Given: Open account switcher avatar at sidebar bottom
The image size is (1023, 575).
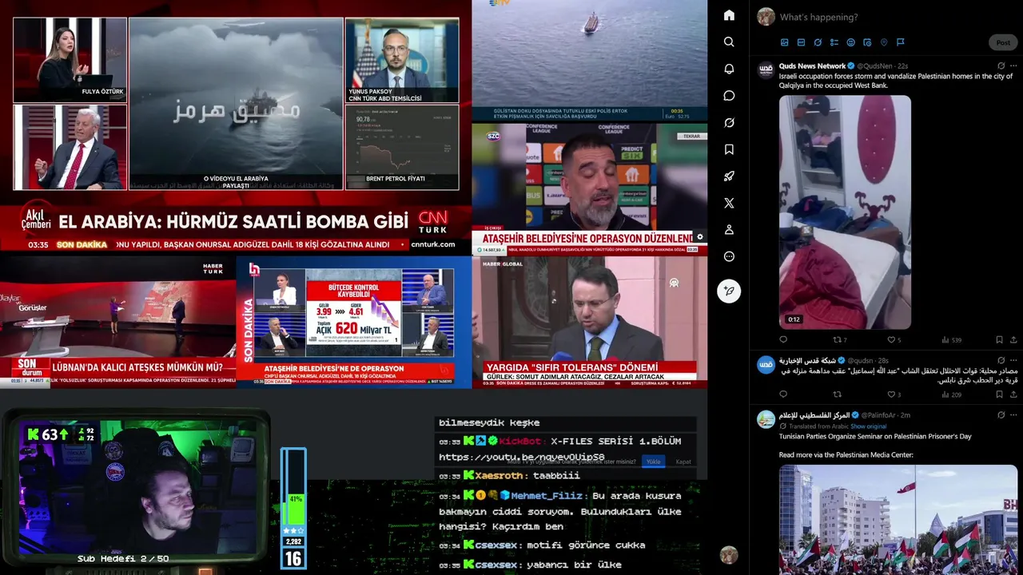Looking at the screenshot, I should point(728,555).
